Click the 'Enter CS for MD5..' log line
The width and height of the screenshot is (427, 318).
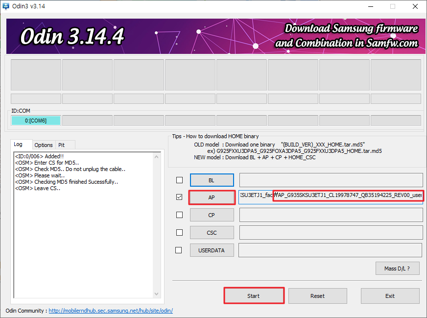(47, 163)
